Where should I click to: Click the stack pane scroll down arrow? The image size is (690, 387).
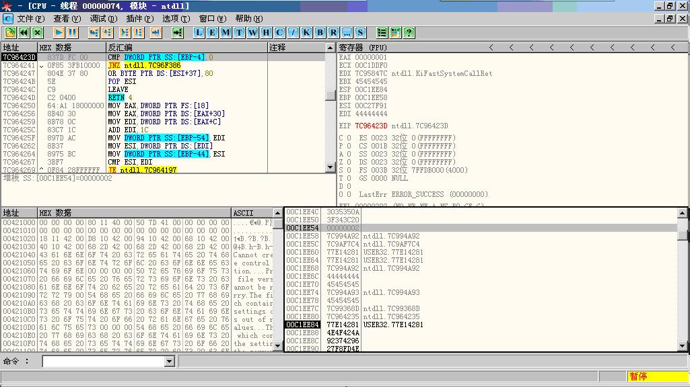(682, 346)
